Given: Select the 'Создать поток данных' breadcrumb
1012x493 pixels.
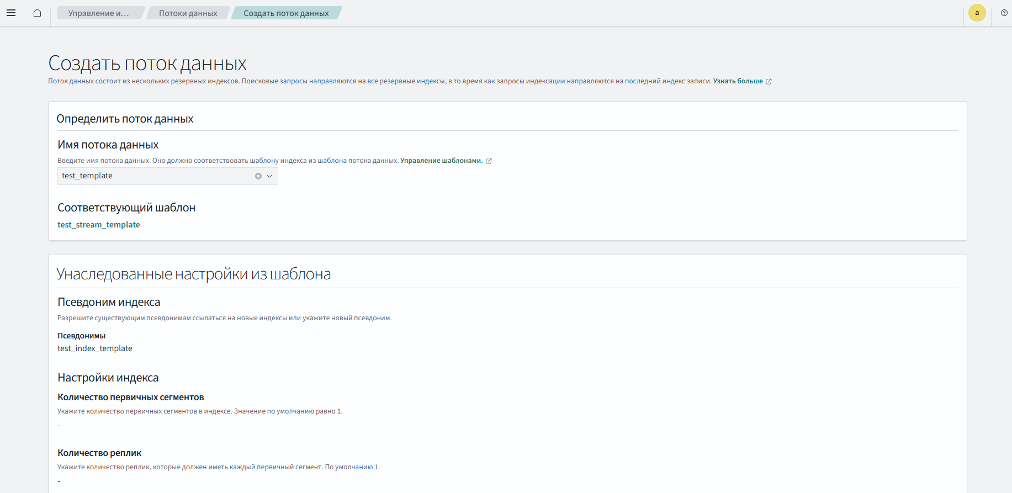Looking at the screenshot, I should (286, 13).
